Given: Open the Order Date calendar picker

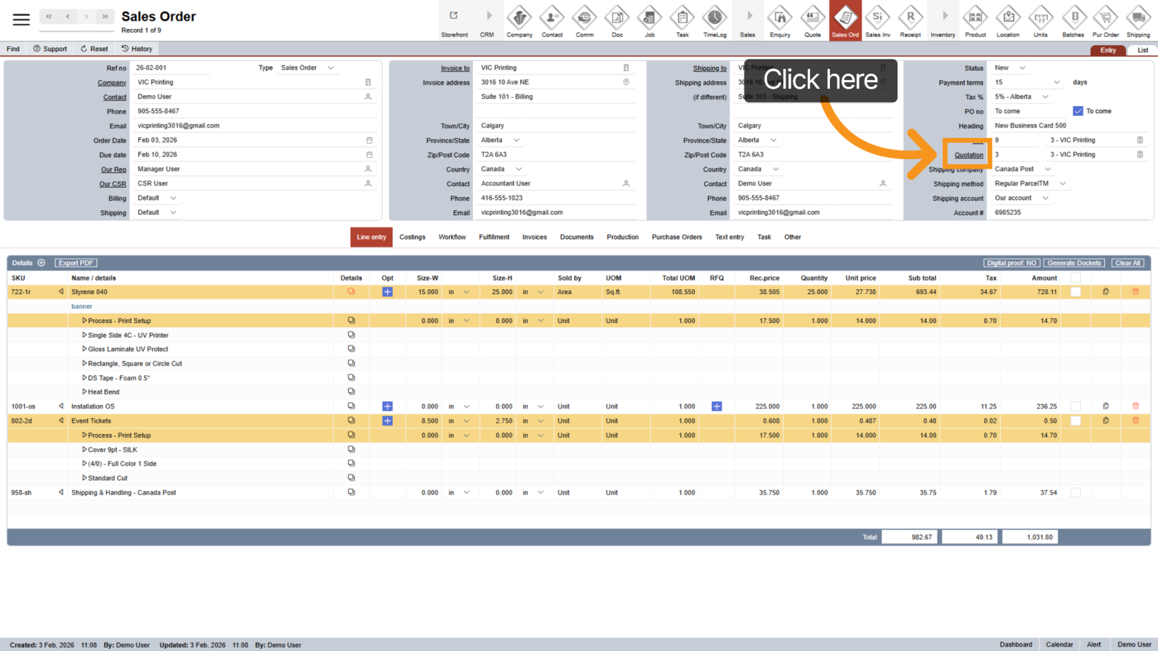Looking at the screenshot, I should tap(369, 141).
